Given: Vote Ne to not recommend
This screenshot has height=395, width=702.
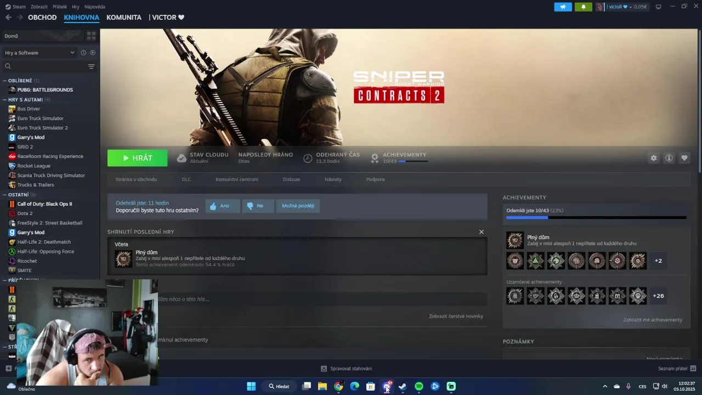Looking at the screenshot, I should 258,206.
